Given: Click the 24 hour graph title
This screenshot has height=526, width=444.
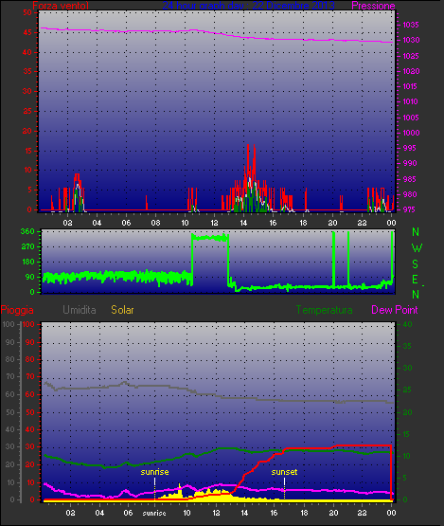Looking at the screenshot, I should click(248, 6).
